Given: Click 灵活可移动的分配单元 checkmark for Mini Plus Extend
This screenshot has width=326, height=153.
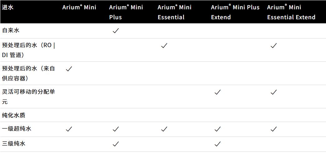Looking at the screenshot, I should coord(217,92).
